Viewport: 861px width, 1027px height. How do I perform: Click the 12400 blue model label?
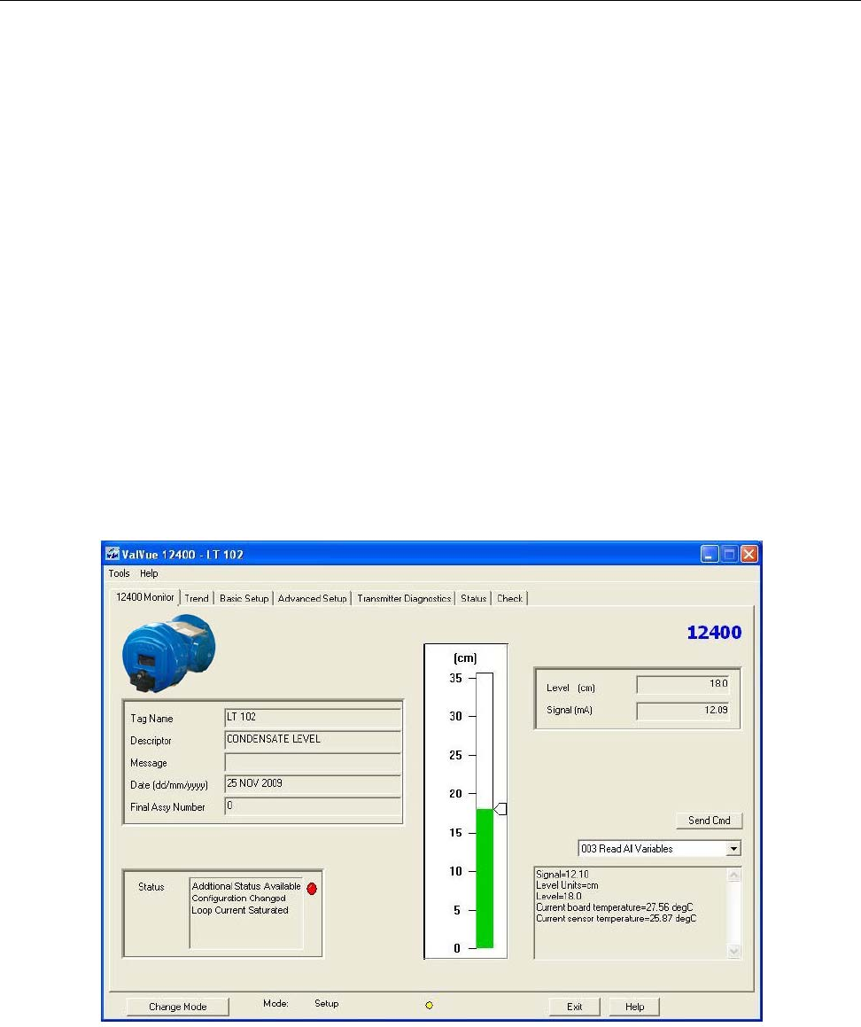click(x=714, y=632)
